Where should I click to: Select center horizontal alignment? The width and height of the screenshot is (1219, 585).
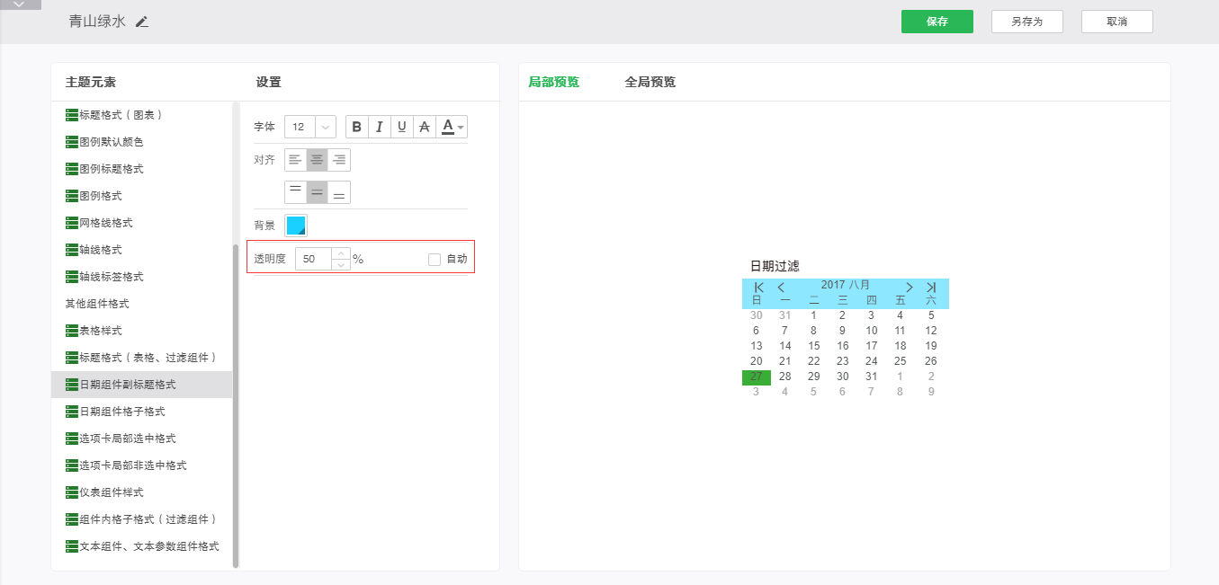click(x=317, y=160)
